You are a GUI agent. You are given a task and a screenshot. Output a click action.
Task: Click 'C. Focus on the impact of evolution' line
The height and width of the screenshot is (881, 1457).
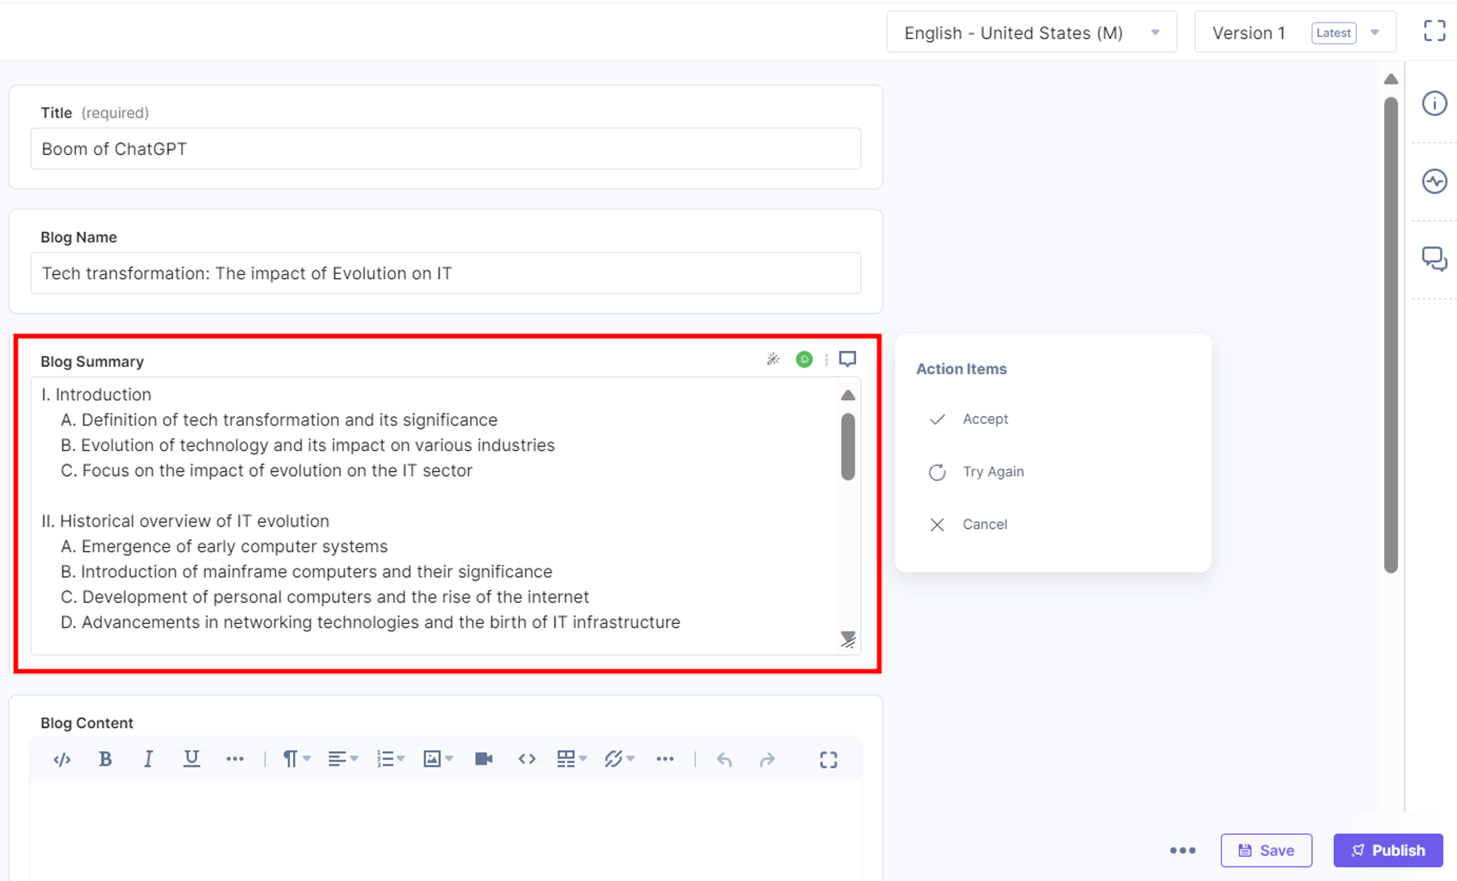click(x=266, y=470)
